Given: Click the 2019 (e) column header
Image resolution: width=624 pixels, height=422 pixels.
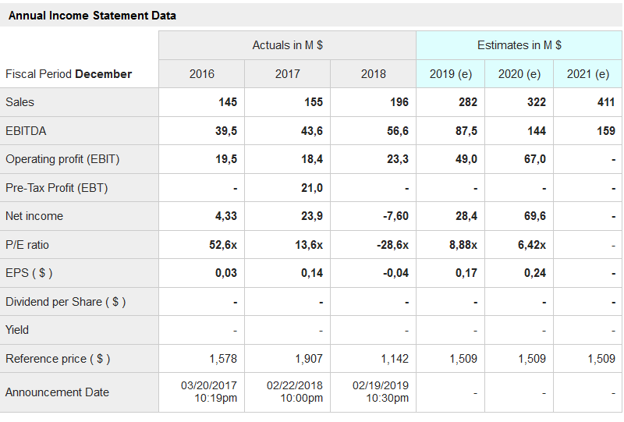Looking at the screenshot, I should [x=451, y=74].
